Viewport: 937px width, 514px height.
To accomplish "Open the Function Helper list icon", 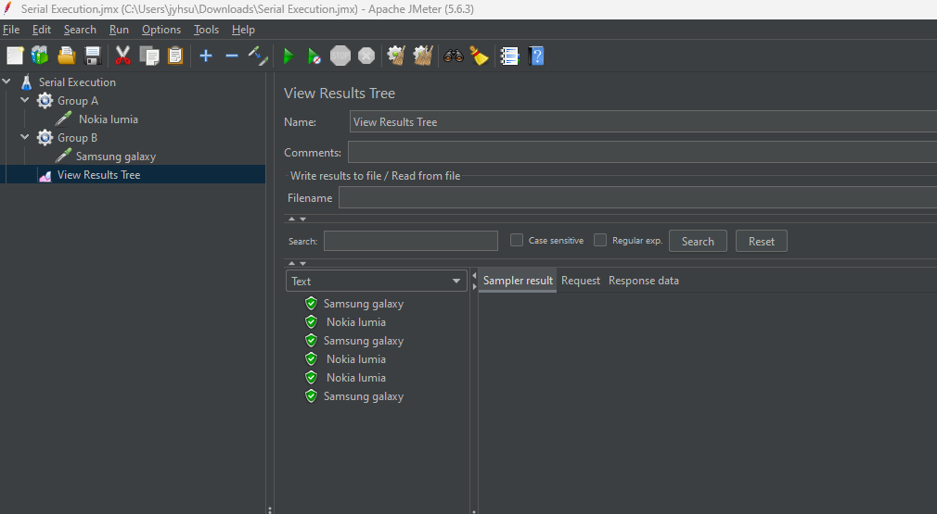I will coord(509,56).
